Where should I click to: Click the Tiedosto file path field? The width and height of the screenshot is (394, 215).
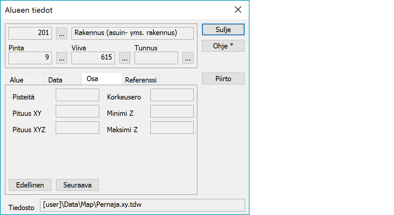pos(142,205)
